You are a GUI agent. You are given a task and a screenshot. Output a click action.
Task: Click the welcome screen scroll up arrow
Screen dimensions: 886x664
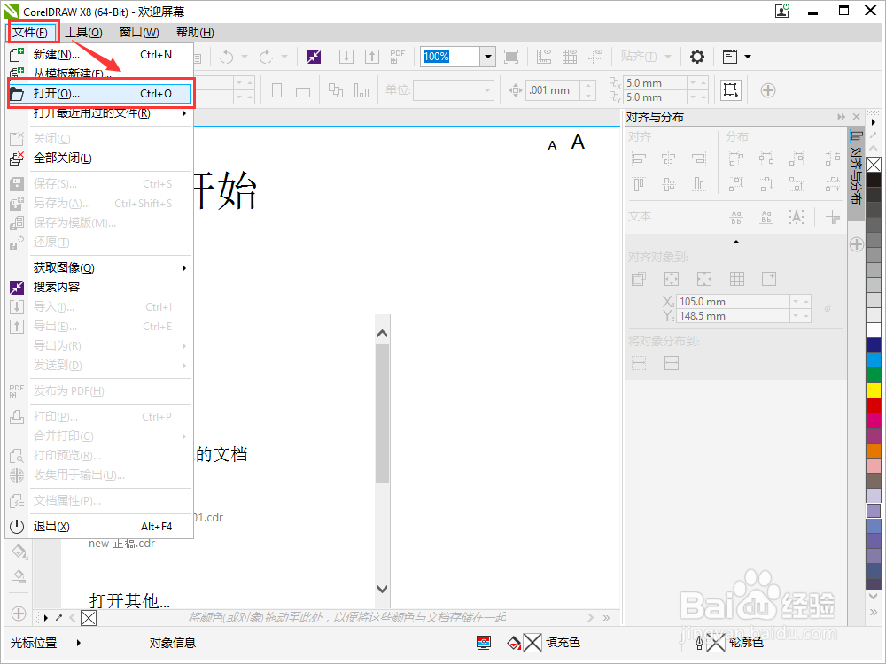(x=383, y=334)
